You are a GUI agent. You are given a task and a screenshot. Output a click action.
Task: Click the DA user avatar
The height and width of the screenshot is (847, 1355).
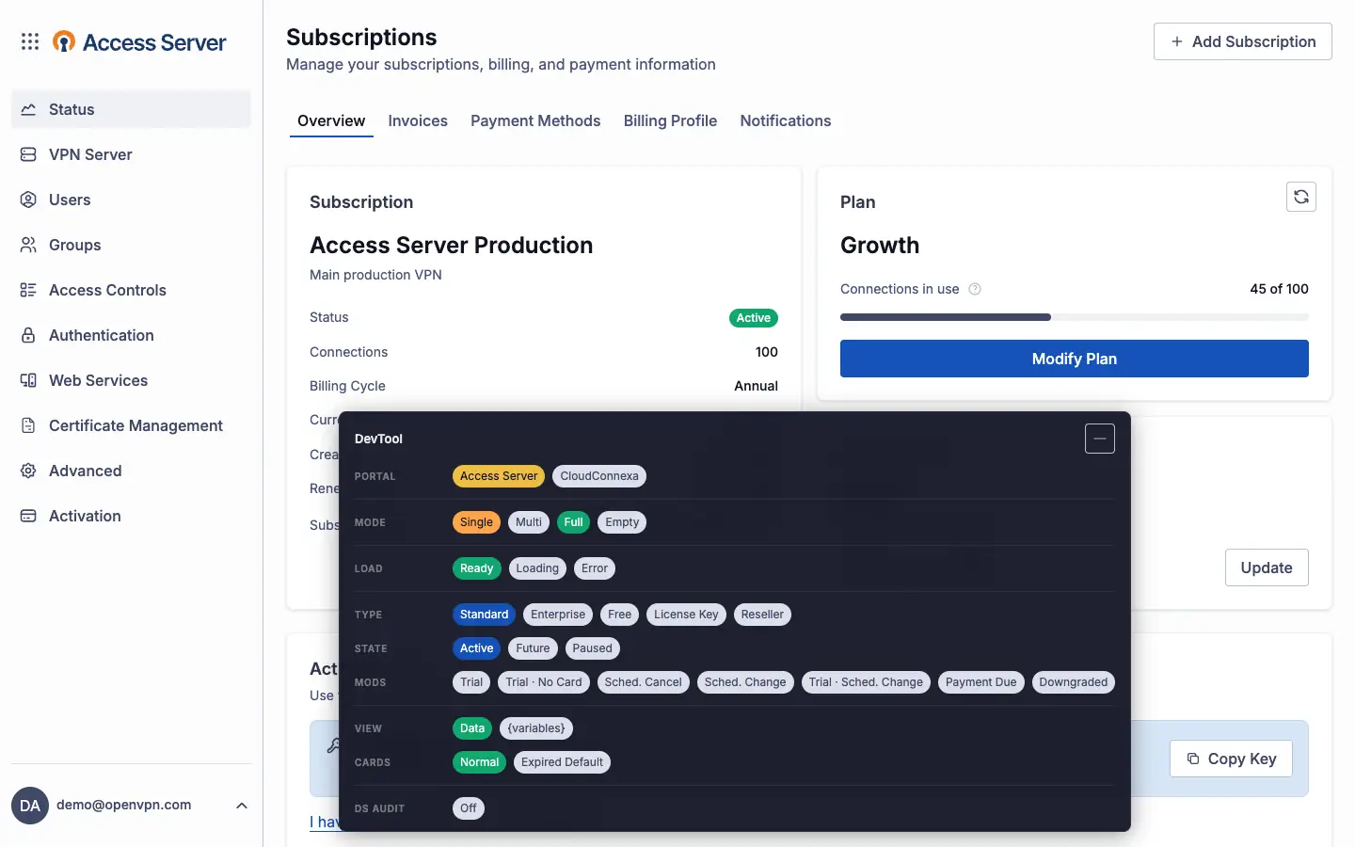pos(30,806)
